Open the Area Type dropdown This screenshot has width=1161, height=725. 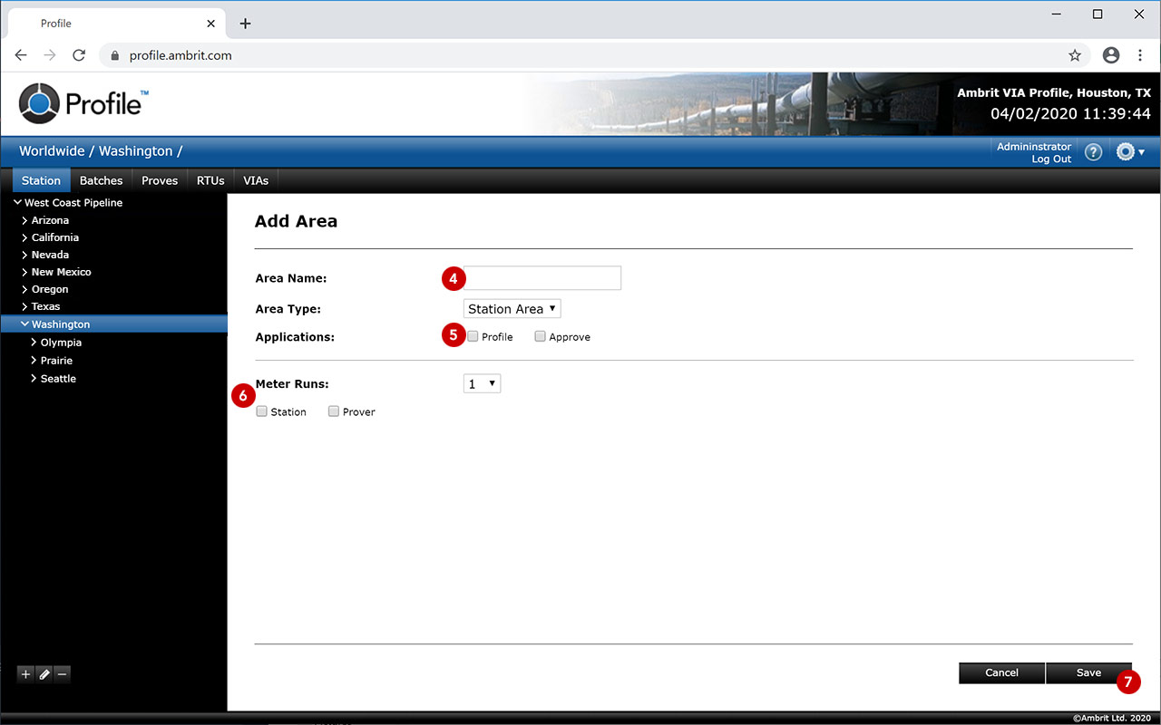pos(512,309)
